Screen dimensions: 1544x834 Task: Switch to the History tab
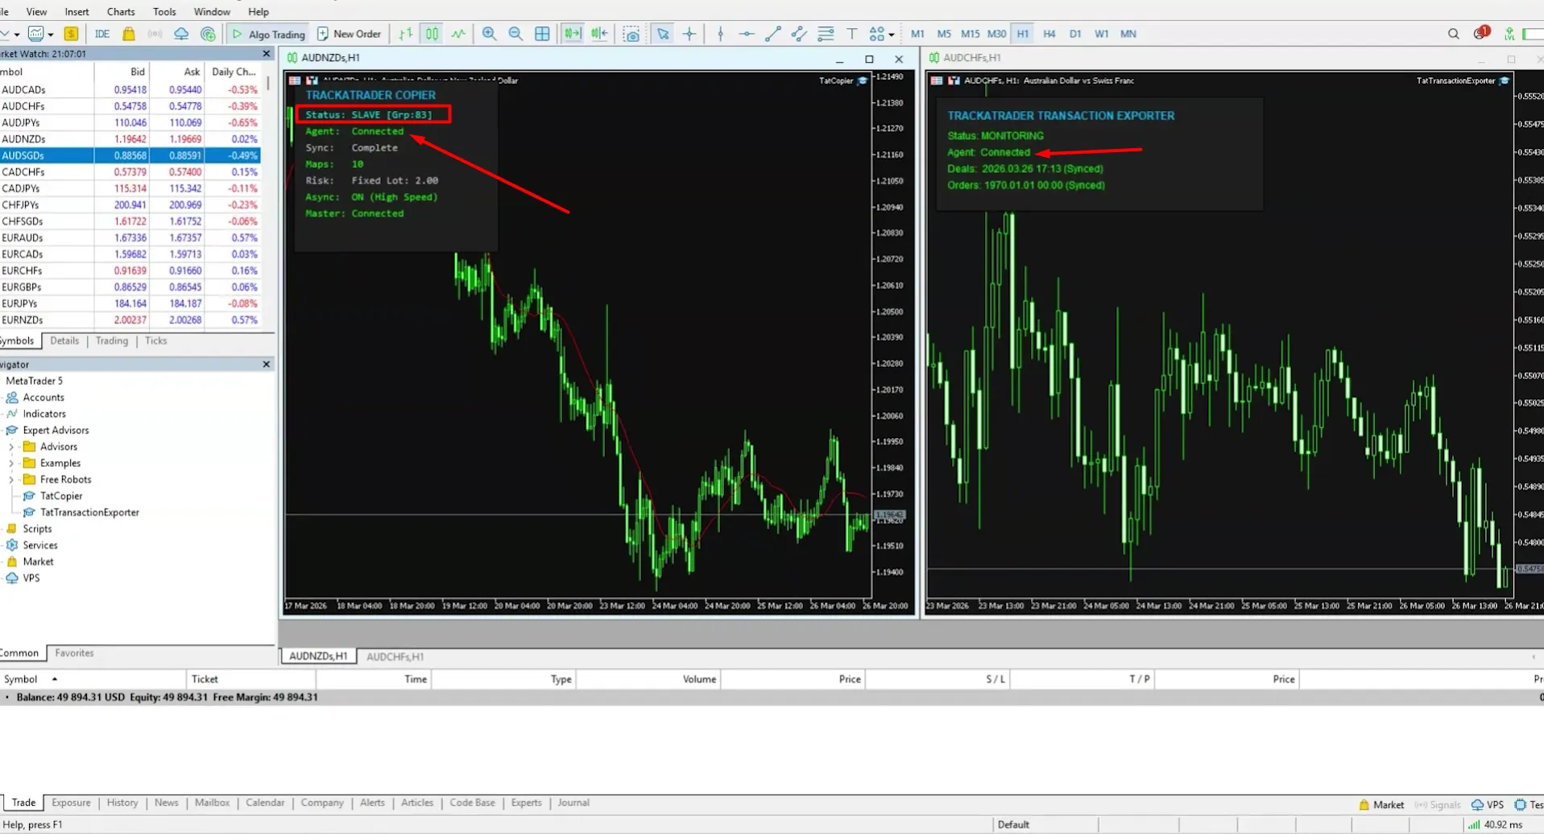122,803
